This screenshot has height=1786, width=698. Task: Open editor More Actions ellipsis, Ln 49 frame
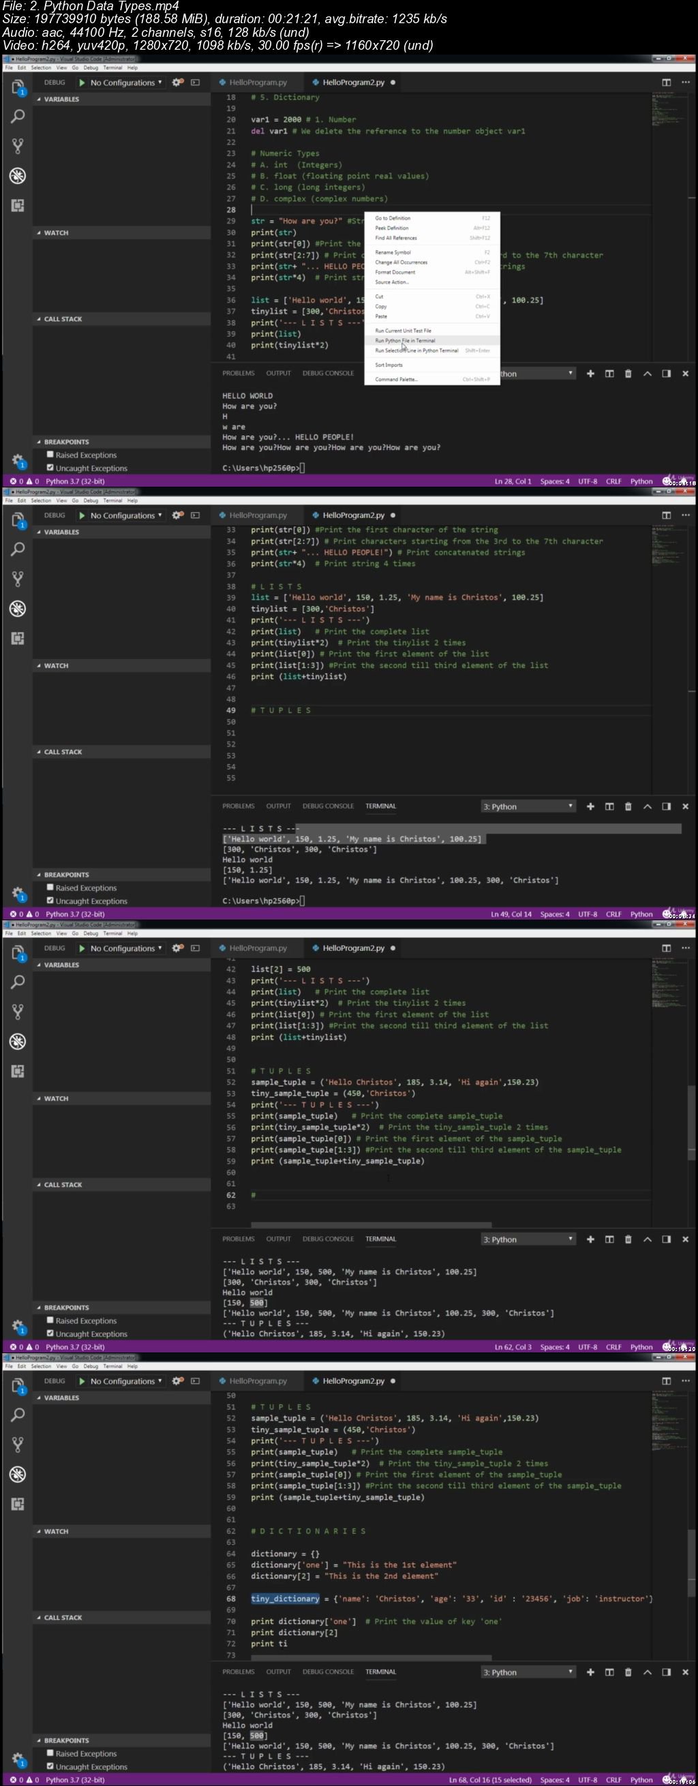click(686, 515)
